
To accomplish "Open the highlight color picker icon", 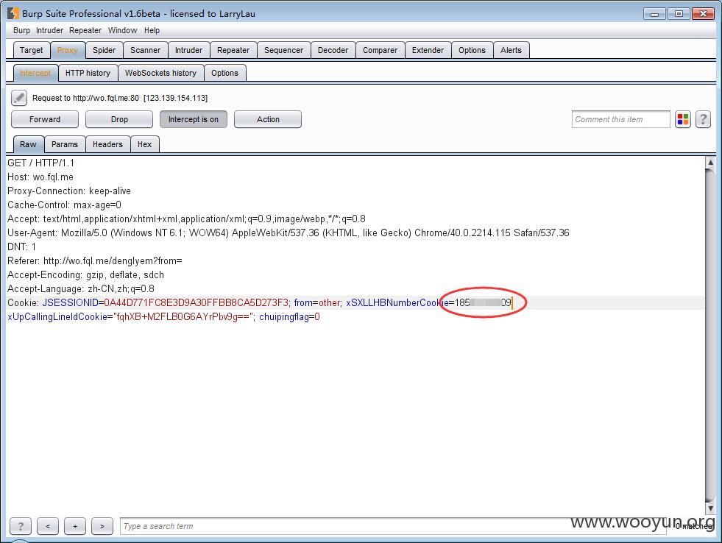I will (x=683, y=119).
